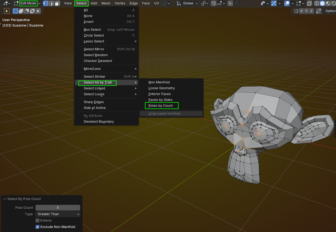Choose the Invert selection mode
Viewport: 336px width, 232px height.
[x=33, y=11]
